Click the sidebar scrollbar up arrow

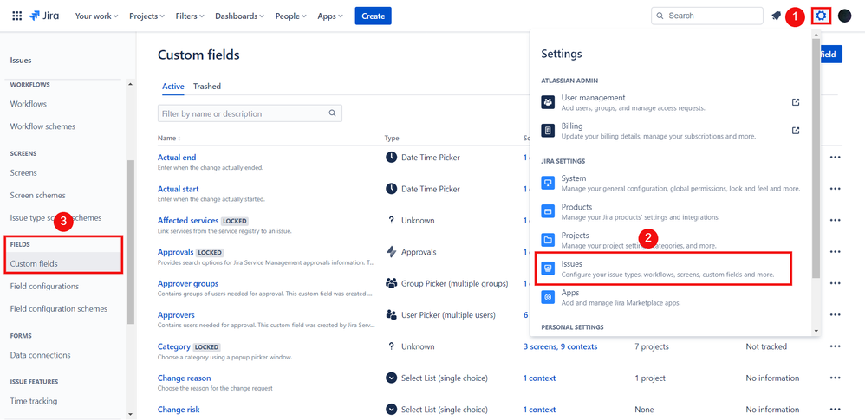130,84
